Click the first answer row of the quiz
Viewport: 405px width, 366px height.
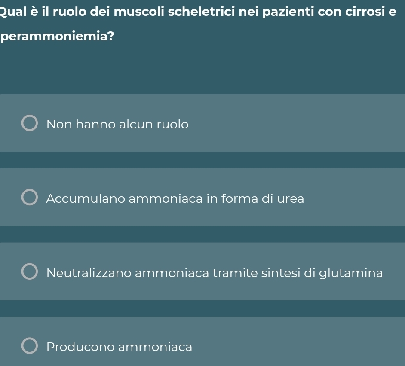(x=202, y=123)
